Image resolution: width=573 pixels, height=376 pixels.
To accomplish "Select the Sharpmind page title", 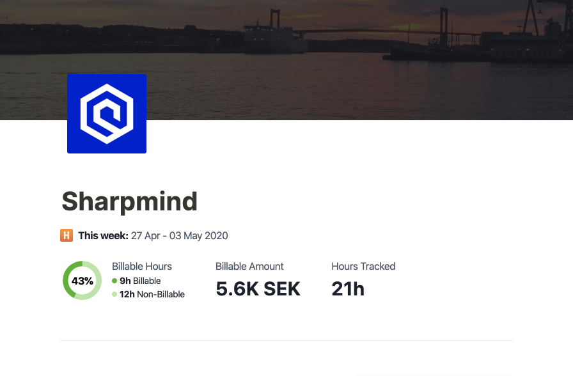I will point(129,201).
